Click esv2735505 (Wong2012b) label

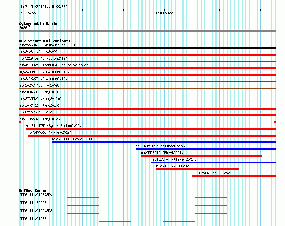(x=40, y=99)
